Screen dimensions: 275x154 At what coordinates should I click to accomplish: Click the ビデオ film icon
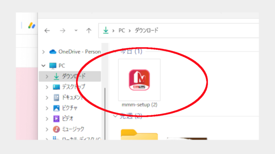pyautogui.click(x=56, y=119)
